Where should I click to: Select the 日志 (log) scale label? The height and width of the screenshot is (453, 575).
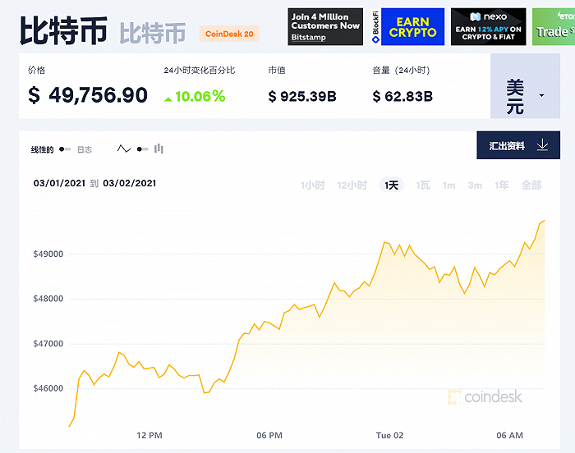85,150
